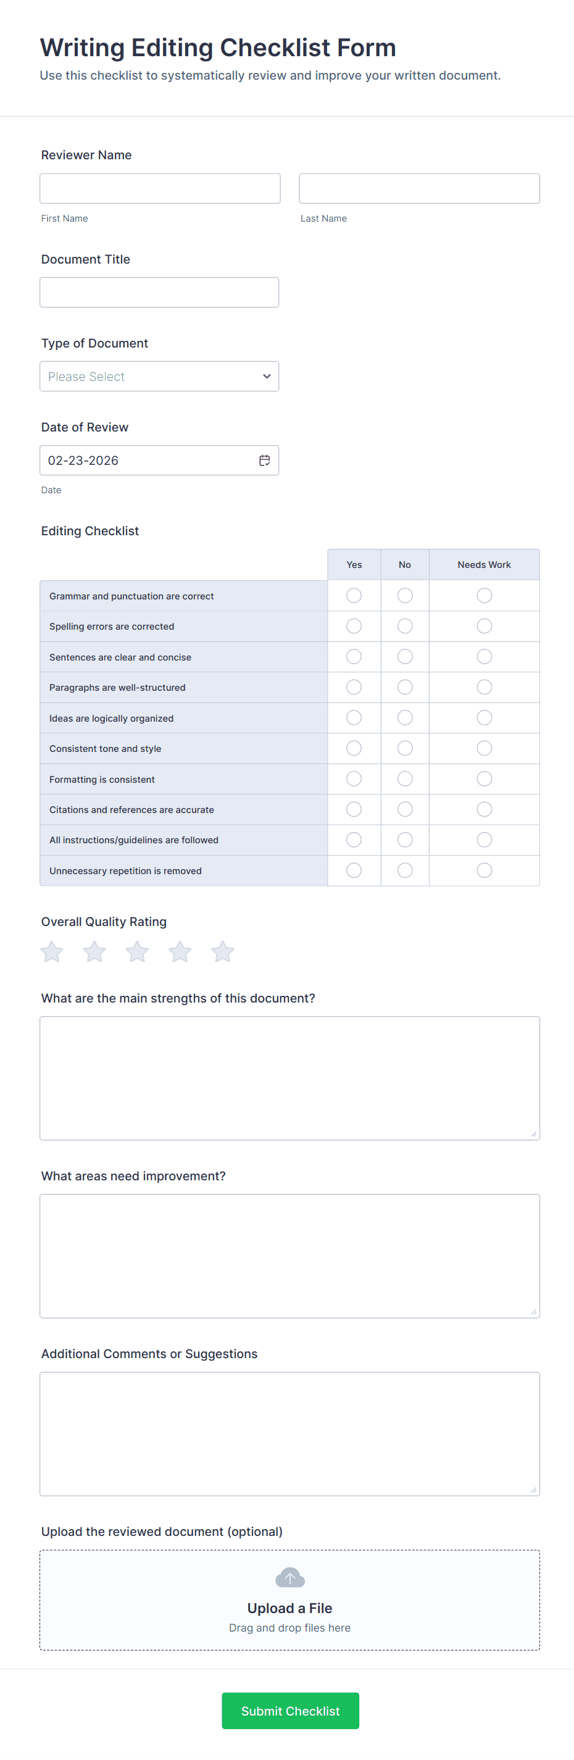Choose Yes for consistent tone and style
574x1760 pixels.
(354, 748)
